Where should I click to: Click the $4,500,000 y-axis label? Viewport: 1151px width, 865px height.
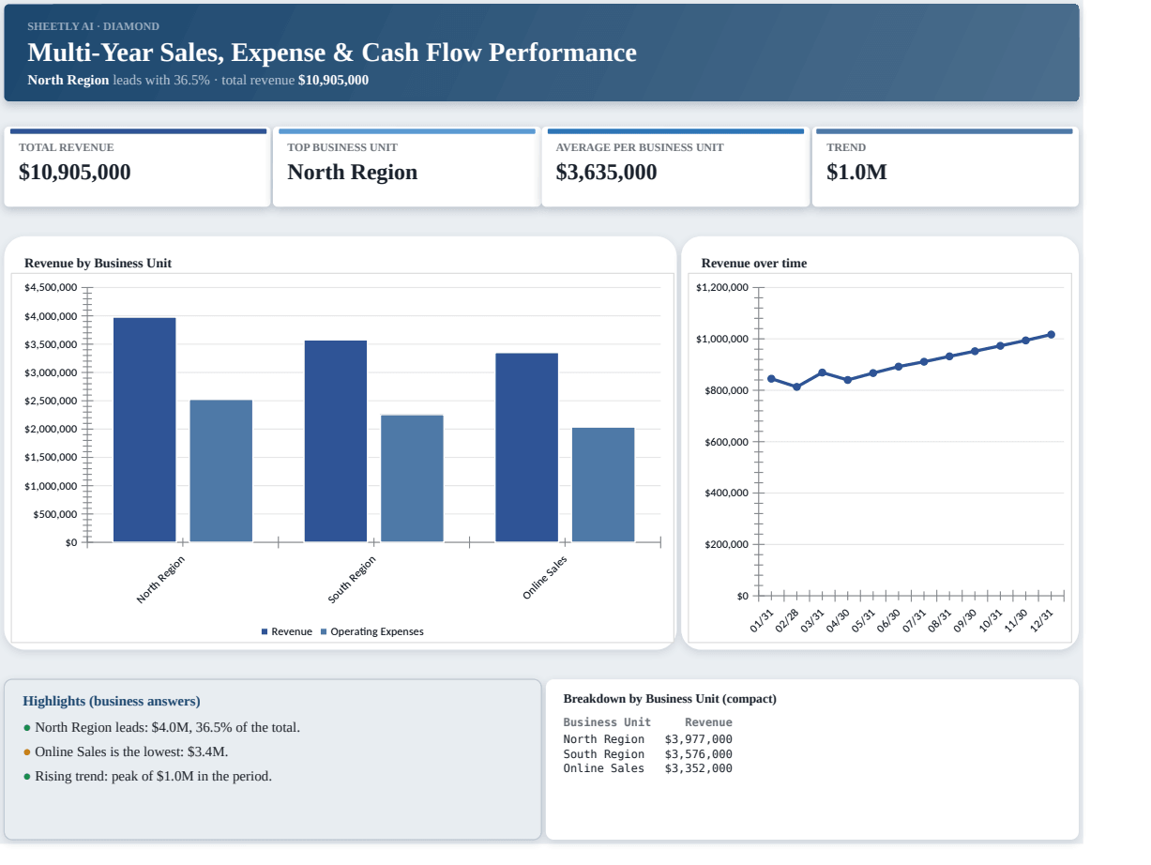click(x=51, y=288)
